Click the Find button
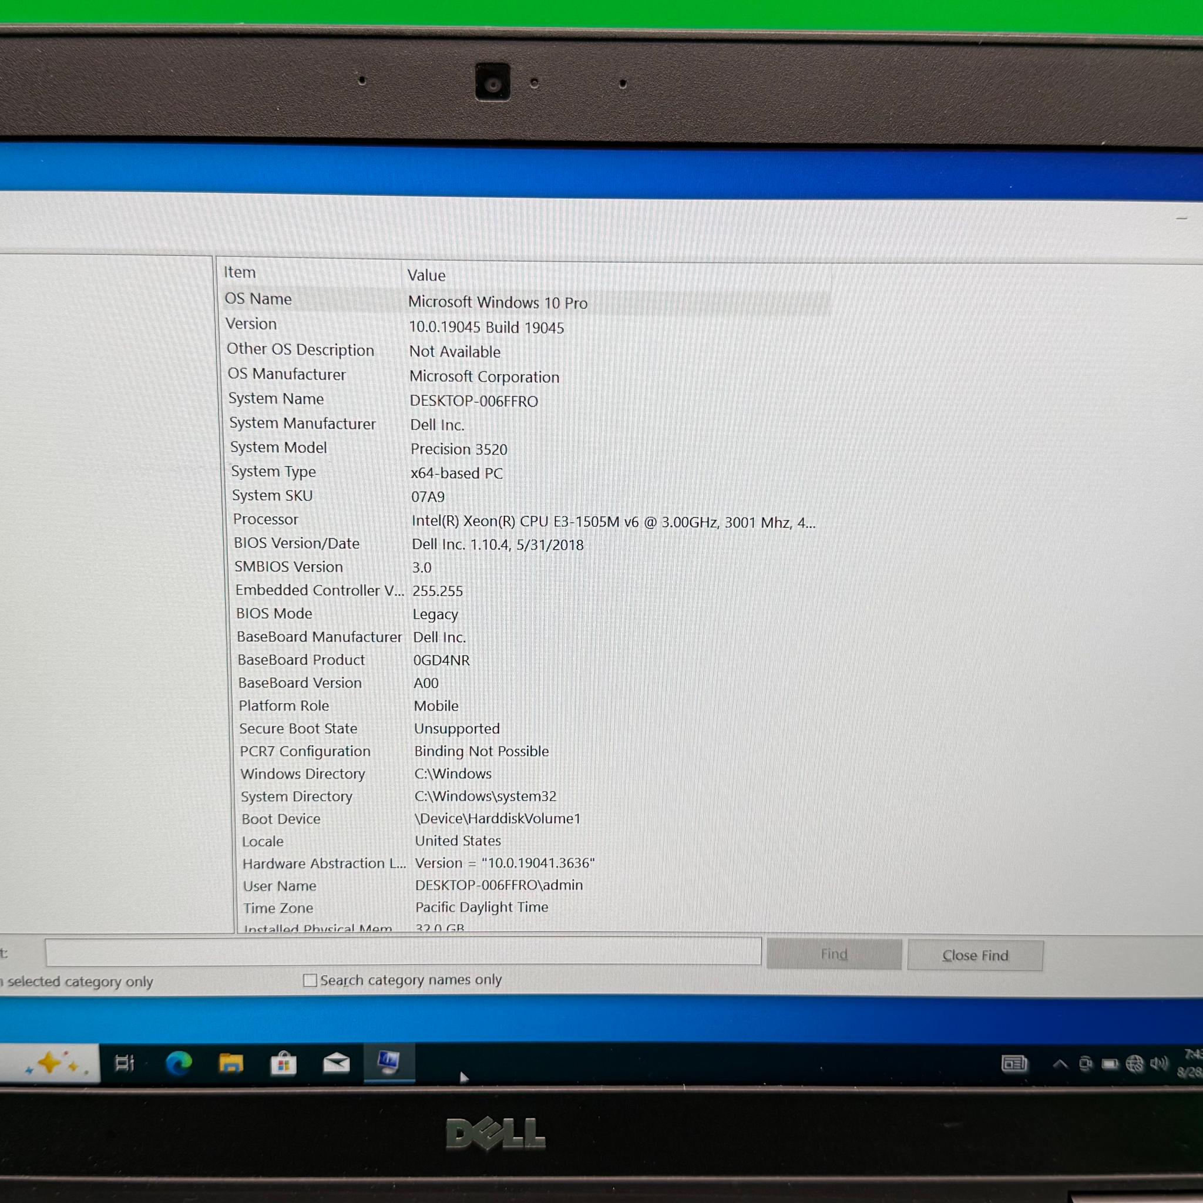 click(834, 954)
